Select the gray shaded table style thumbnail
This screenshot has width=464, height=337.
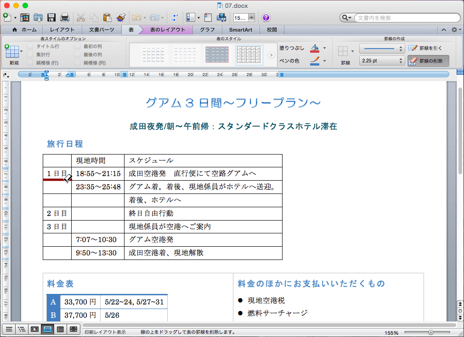click(x=217, y=55)
